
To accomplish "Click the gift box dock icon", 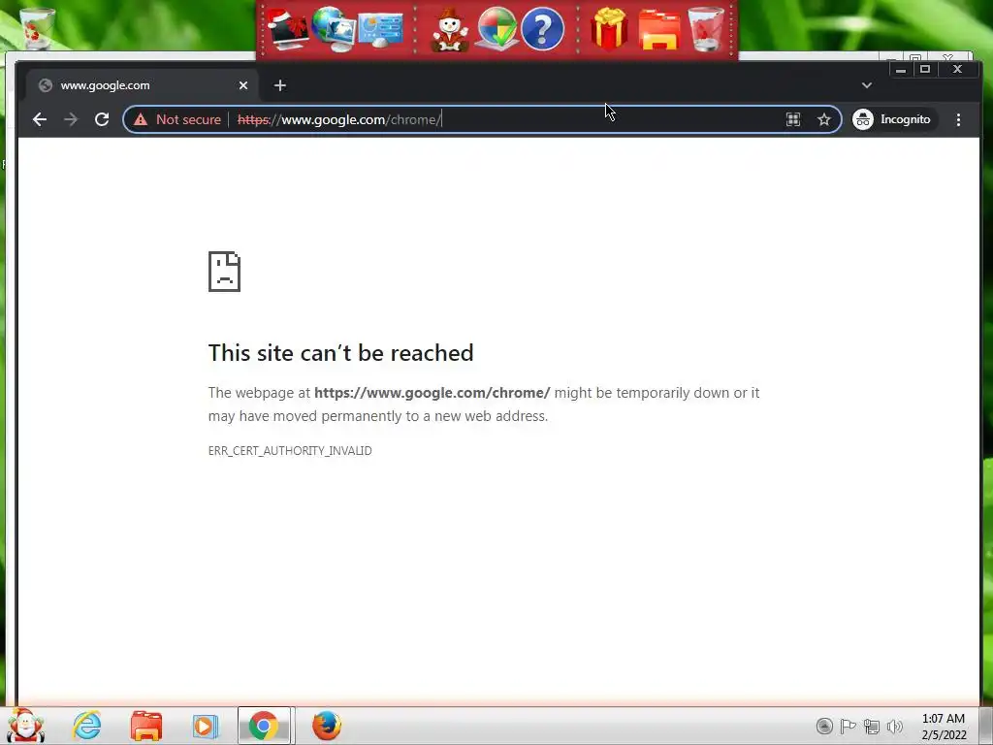I will point(609,28).
